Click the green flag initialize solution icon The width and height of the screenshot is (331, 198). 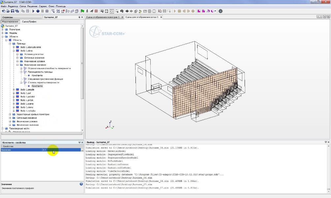click(x=82, y=11)
